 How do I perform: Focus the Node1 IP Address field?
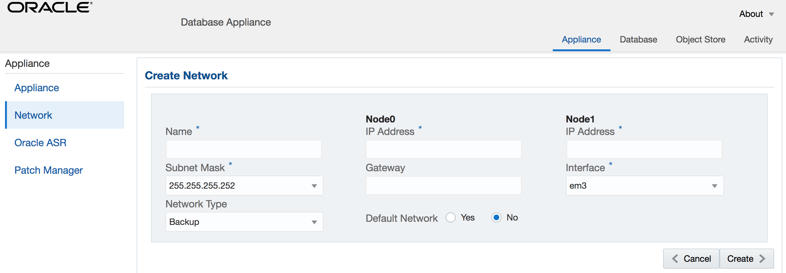tap(644, 149)
